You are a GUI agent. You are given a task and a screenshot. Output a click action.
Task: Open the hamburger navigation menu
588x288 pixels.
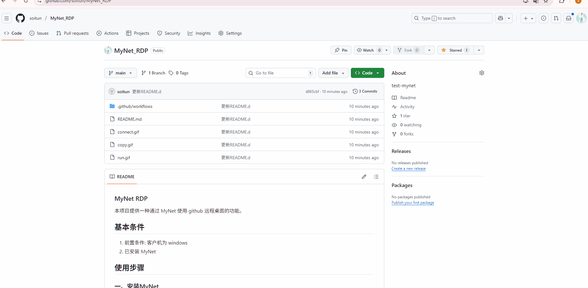(7, 18)
